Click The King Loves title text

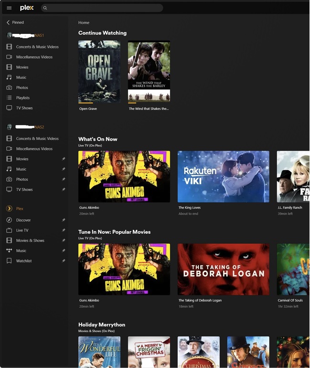tap(190, 207)
